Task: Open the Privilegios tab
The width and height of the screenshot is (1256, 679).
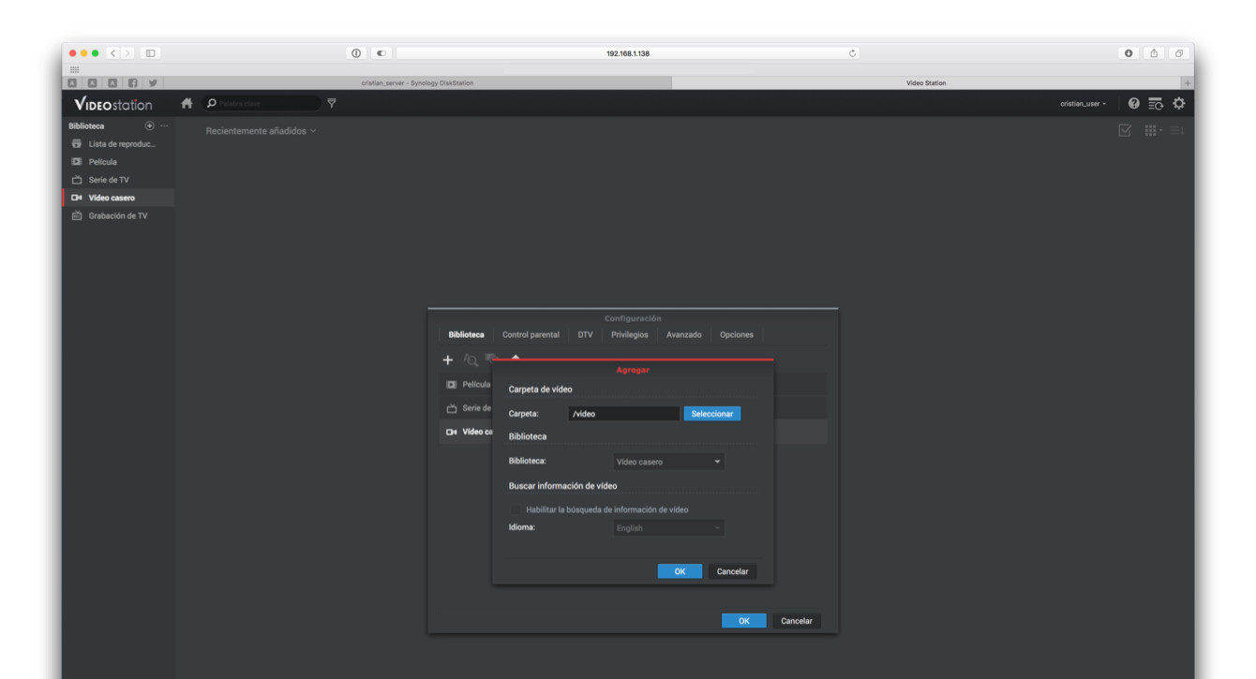Action: [x=629, y=334]
